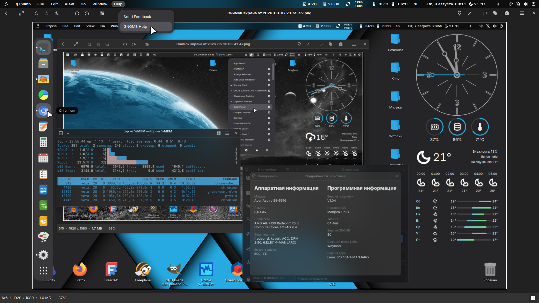539x303 pixels.
Task: Open the fullscreen mode icon in gThumb toolbar
Action: pos(21,13)
